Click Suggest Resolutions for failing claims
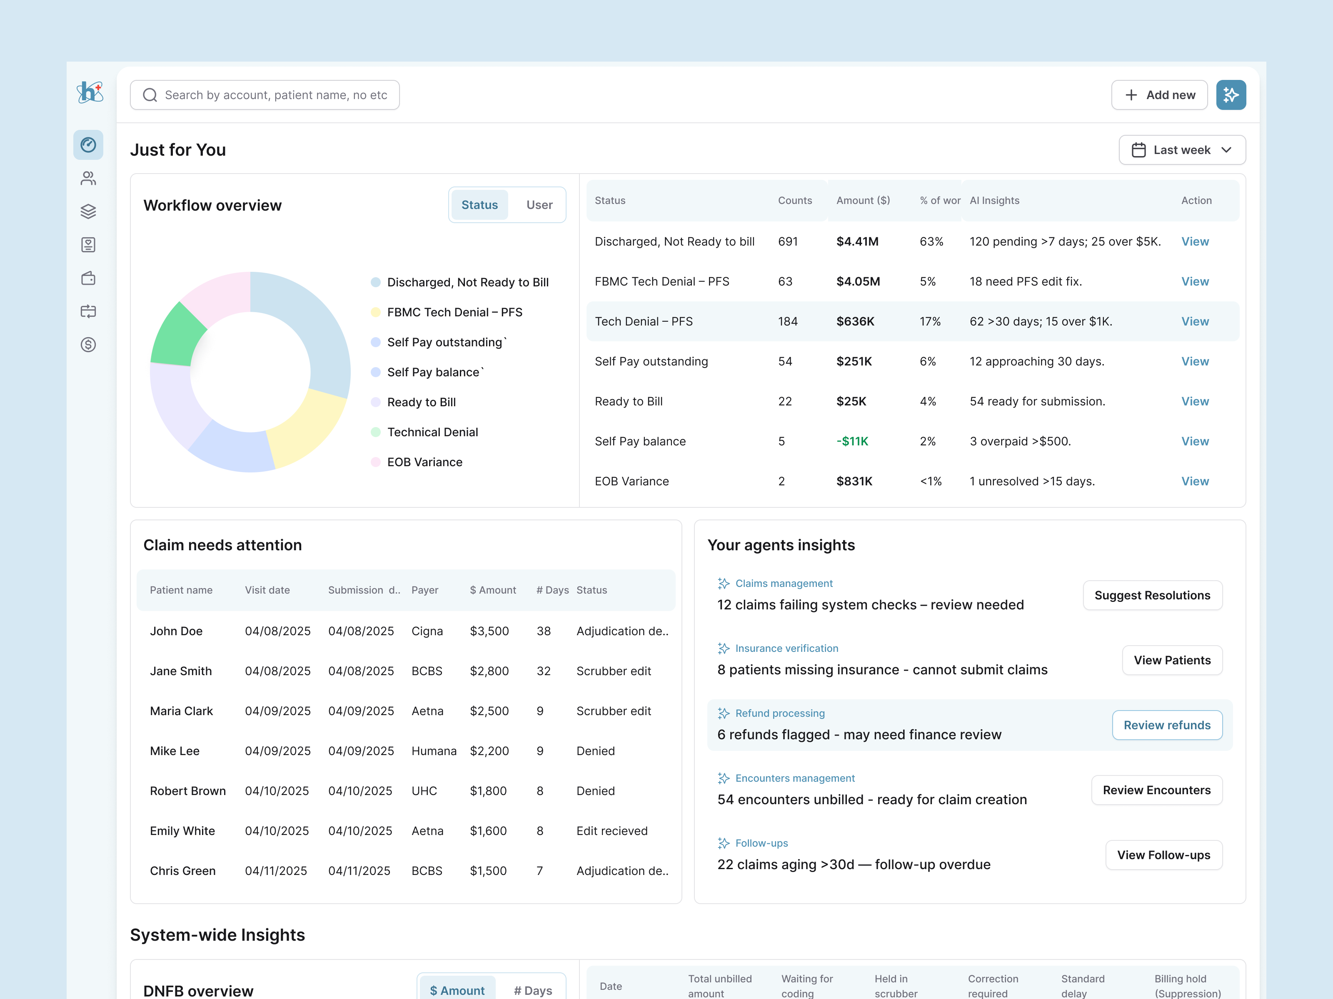The width and height of the screenshot is (1333, 999). (1152, 595)
